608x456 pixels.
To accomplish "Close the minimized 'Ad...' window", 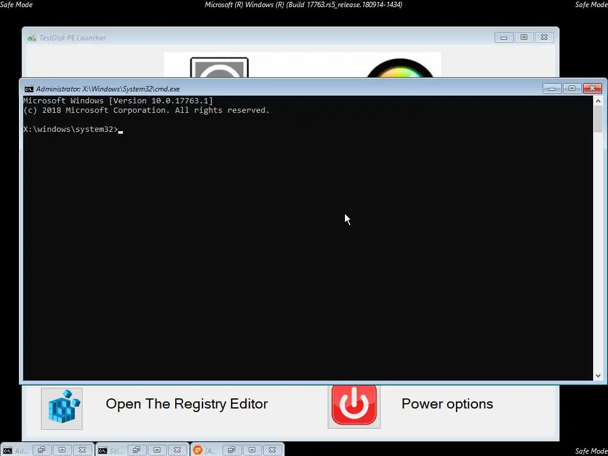I will (82, 450).
